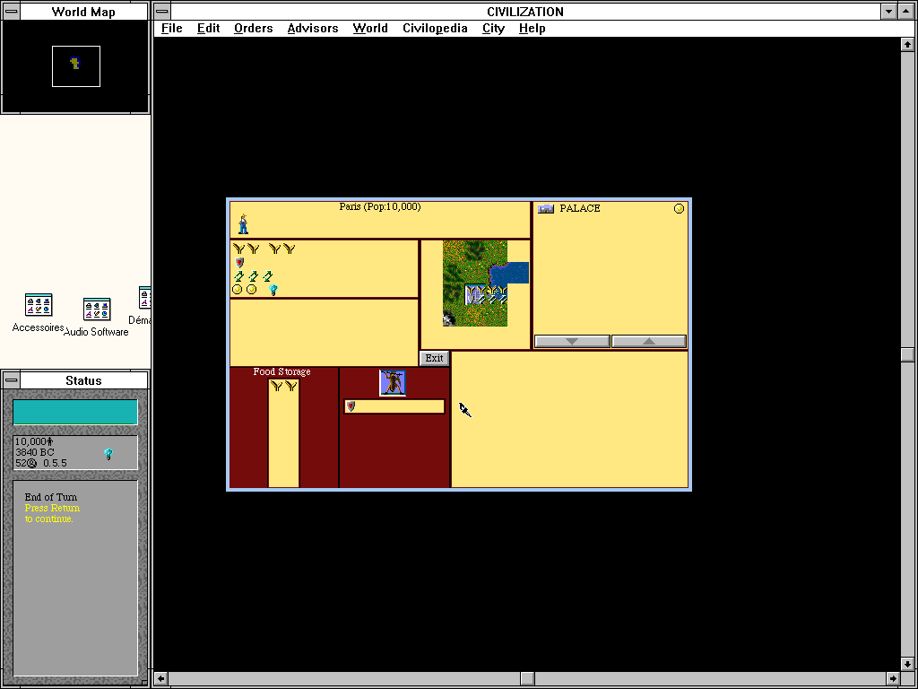Click the red shield production icon
The height and width of the screenshot is (689, 918).
(238, 263)
